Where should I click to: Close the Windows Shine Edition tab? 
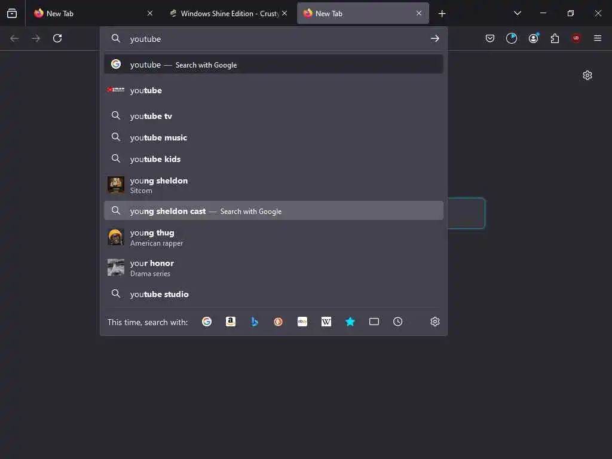tap(284, 13)
